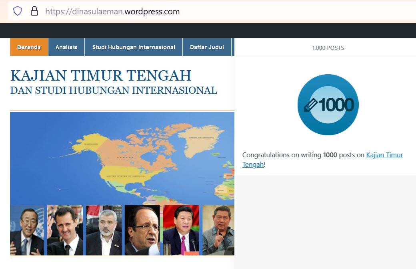This screenshot has height=269, width=416.
Task: Select the Daftar Judul menu item
Action: (x=207, y=47)
